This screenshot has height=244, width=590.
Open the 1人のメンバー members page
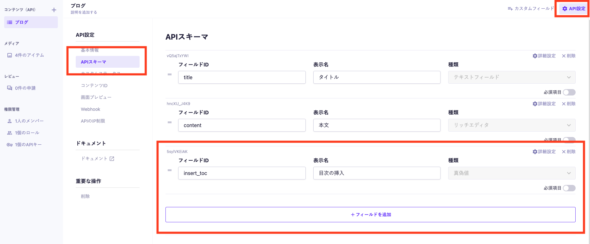29,121
